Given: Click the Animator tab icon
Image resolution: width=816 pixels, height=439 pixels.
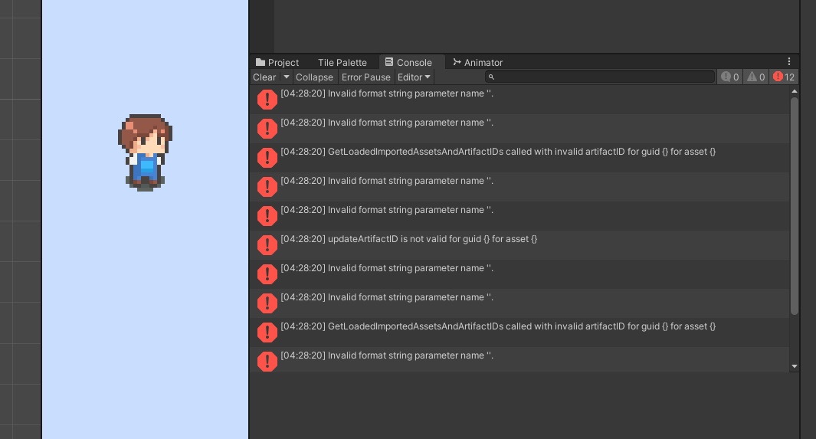Looking at the screenshot, I should pos(457,62).
